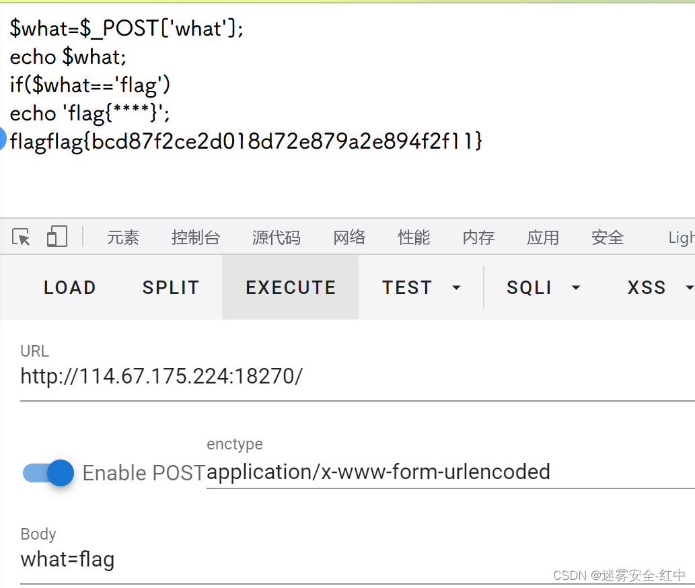
Task: Open the 性能 tab
Action: [x=414, y=237]
